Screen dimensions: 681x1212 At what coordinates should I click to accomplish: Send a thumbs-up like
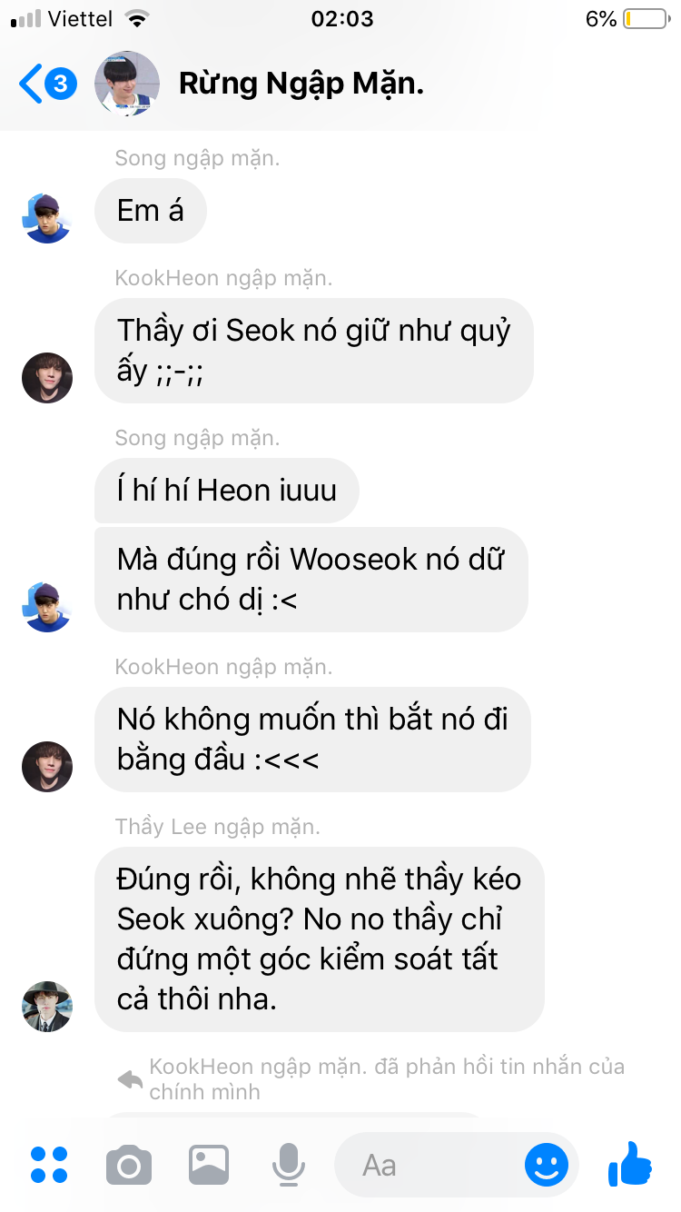pos(630,1164)
